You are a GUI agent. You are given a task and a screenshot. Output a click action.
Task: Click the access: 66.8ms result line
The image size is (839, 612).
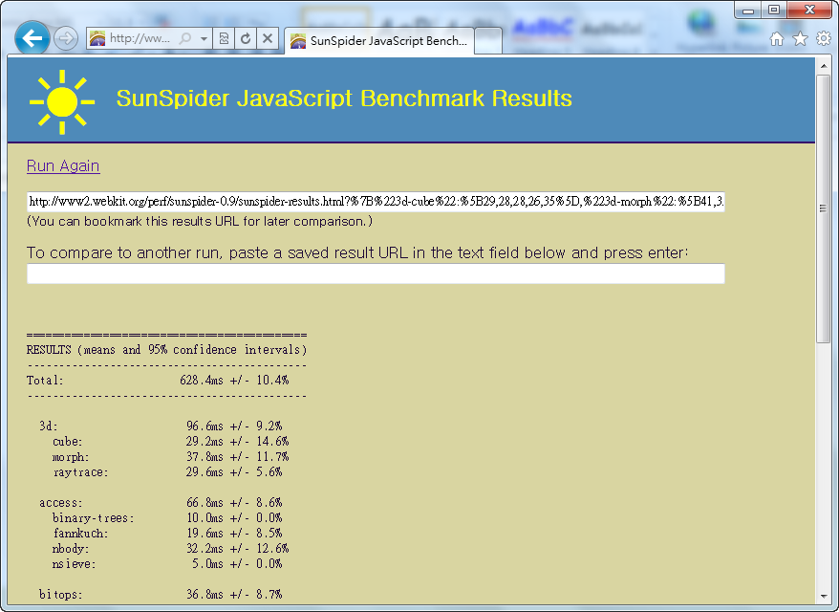click(161, 503)
